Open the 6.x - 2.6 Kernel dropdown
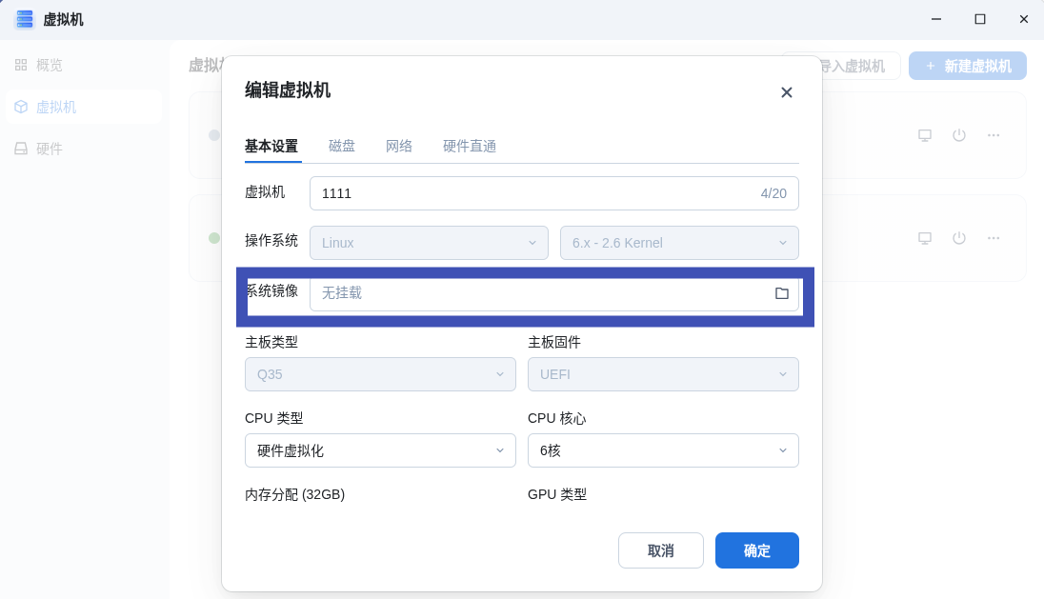 tap(679, 243)
